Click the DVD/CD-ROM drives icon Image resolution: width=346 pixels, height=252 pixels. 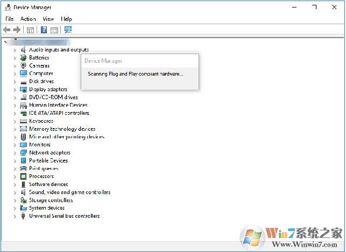tap(23, 97)
